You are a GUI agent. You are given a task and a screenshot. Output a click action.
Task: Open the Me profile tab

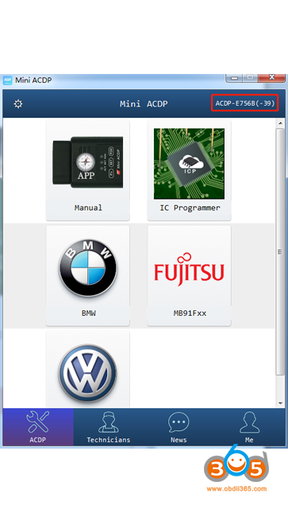coord(249,427)
